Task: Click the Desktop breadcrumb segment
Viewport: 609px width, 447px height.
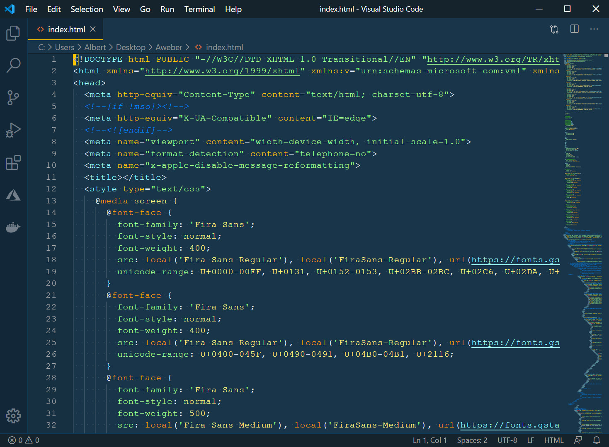Action: pyautogui.click(x=131, y=47)
